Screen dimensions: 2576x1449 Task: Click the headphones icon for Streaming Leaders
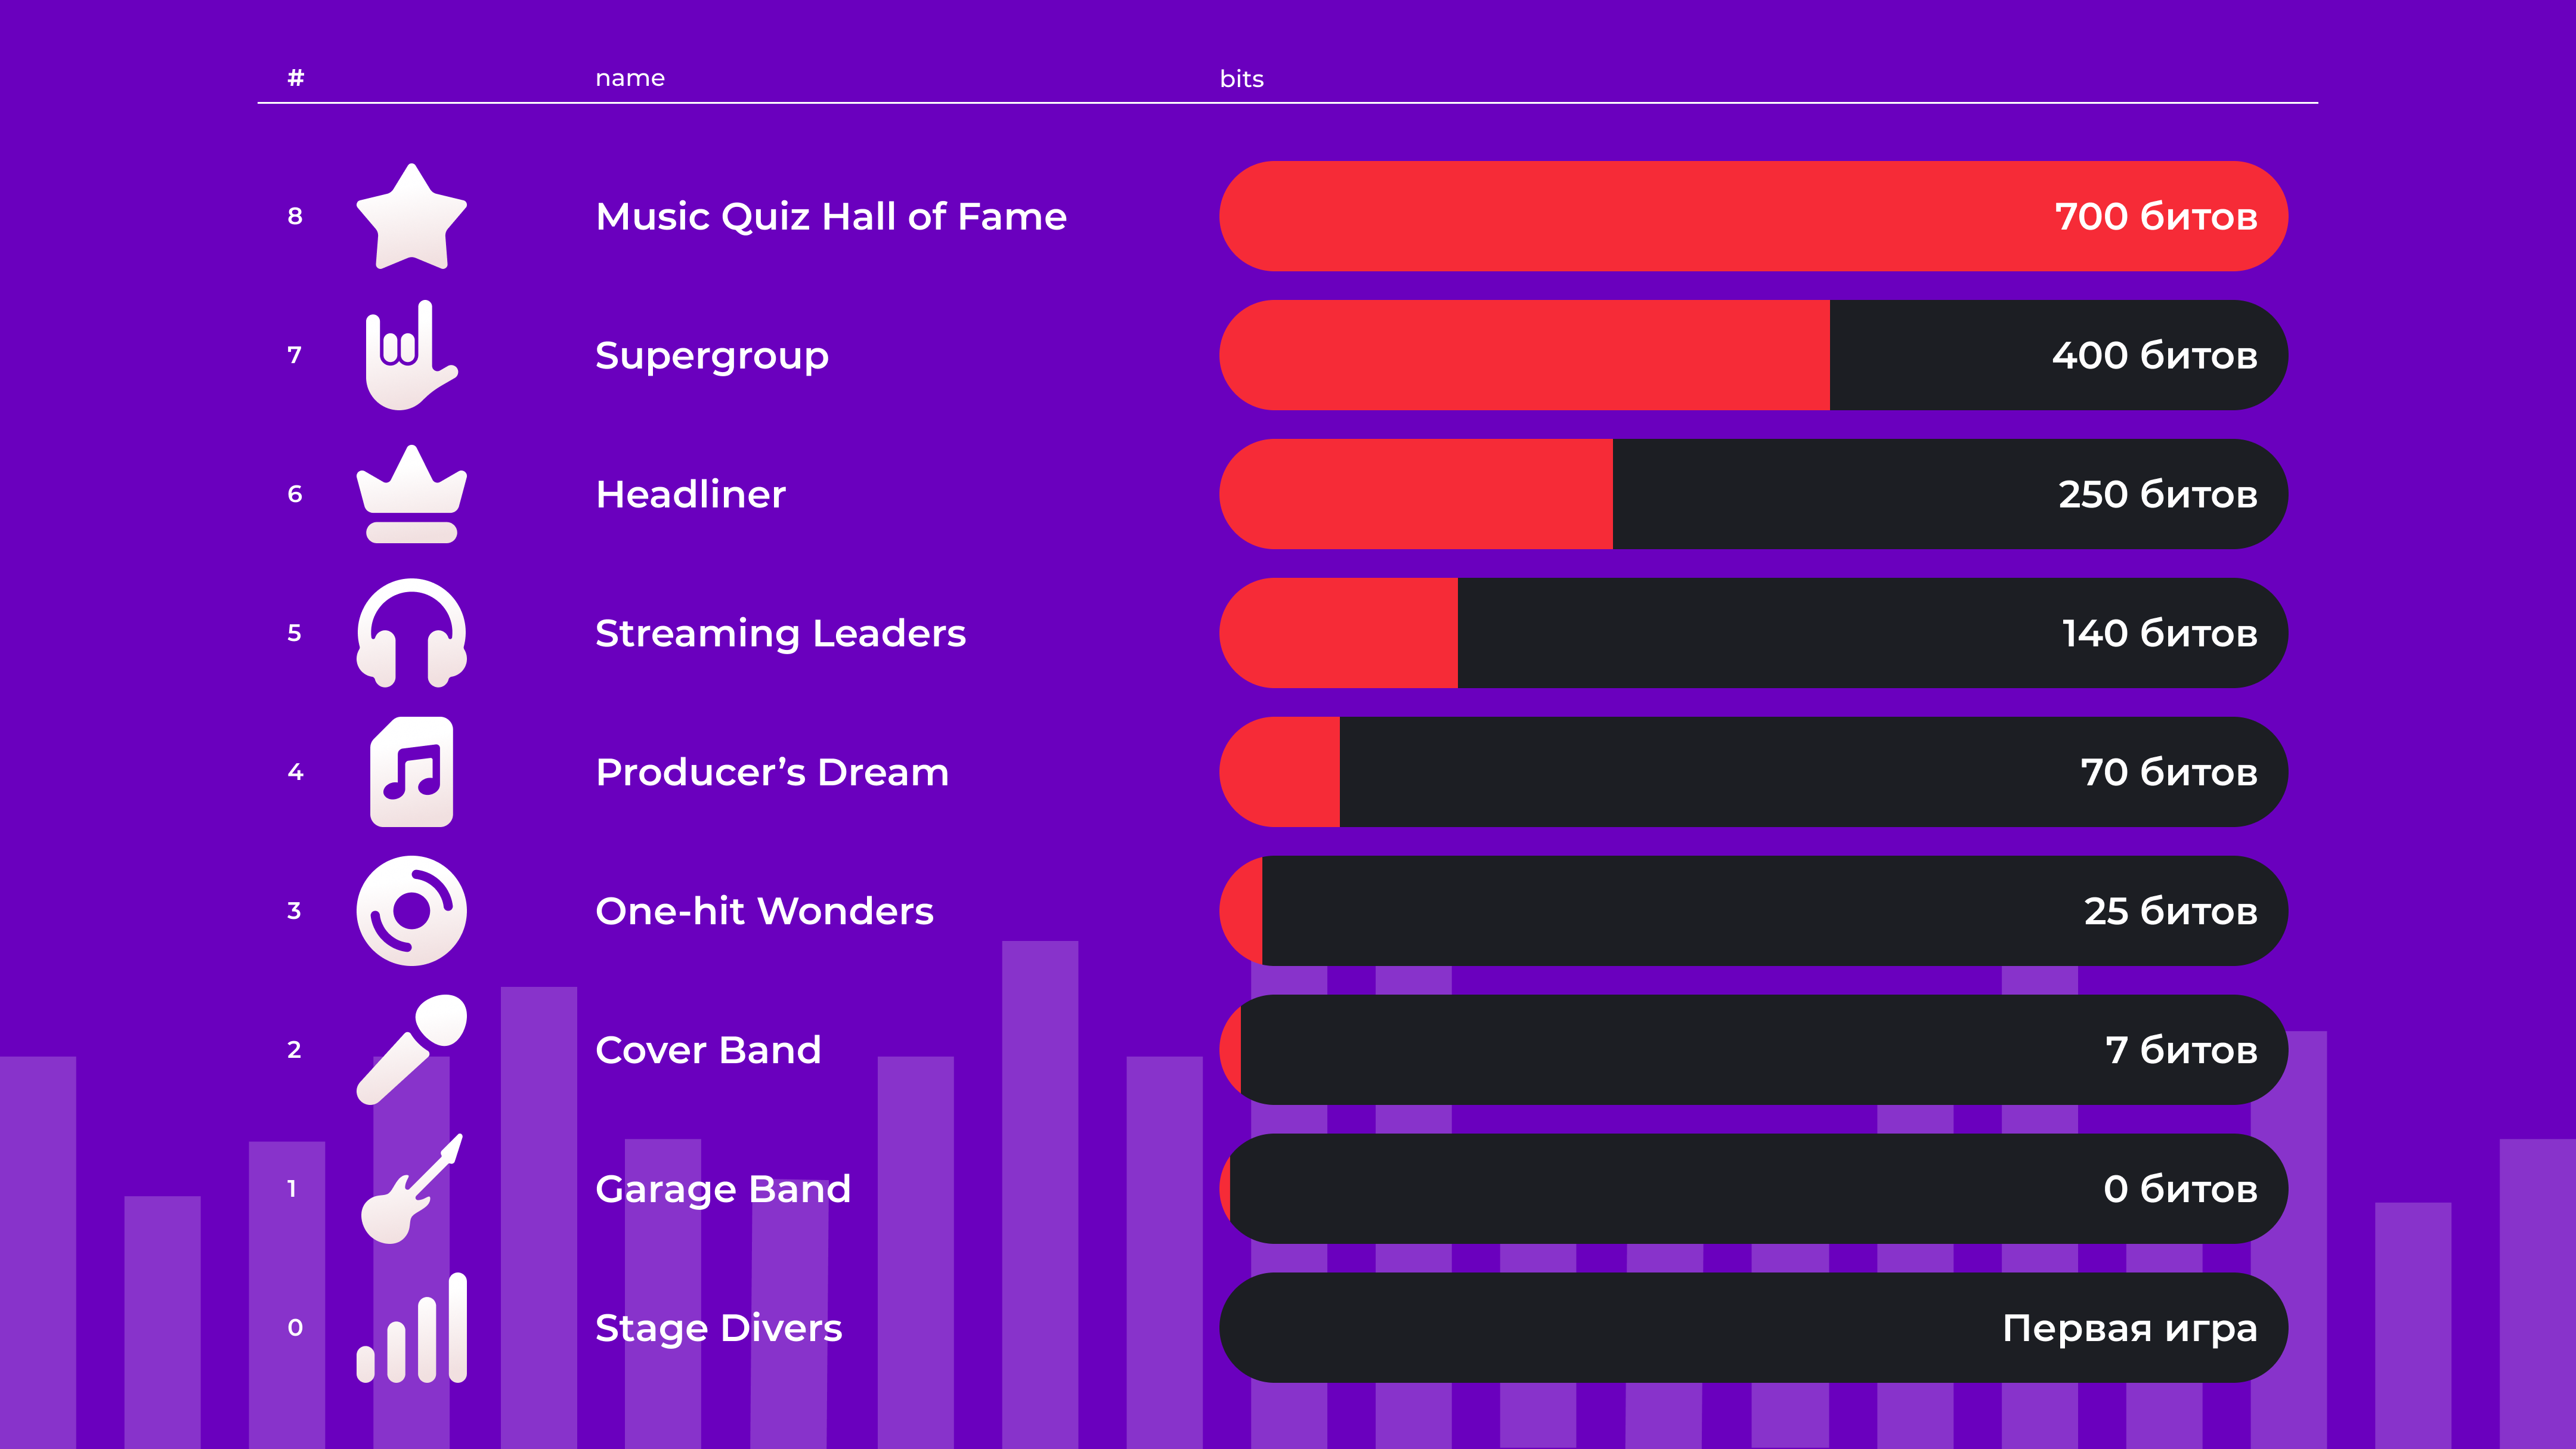pos(411,633)
